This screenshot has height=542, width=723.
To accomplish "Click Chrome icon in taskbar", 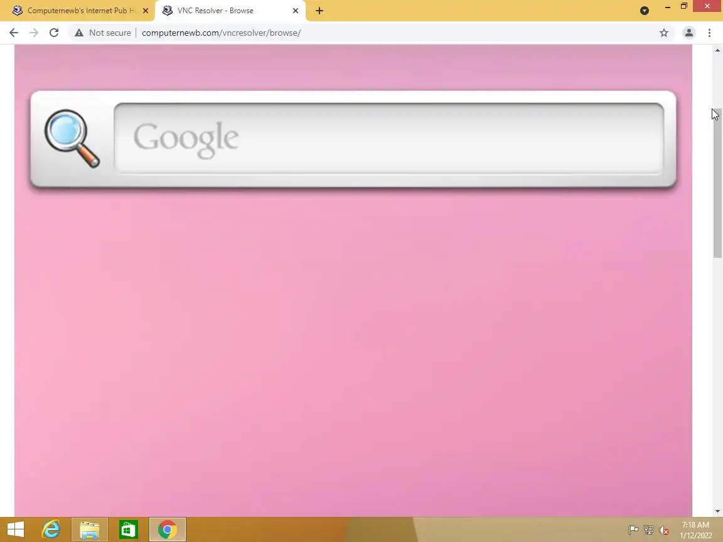I will (168, 529).
